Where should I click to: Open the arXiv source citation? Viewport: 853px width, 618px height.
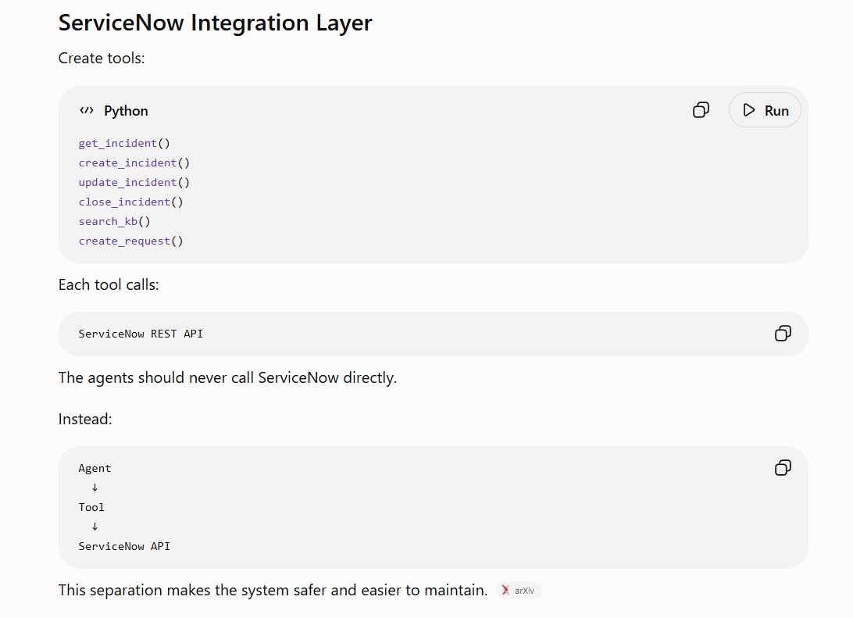519,590
